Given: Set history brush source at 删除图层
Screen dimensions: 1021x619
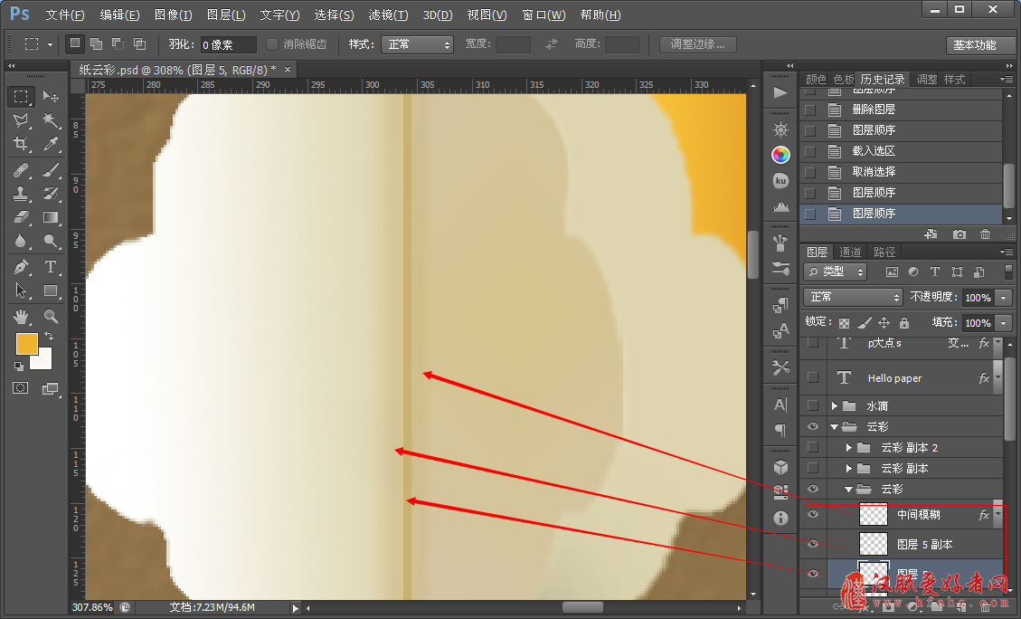Looking at the screenshot, I should click(810, 110).
